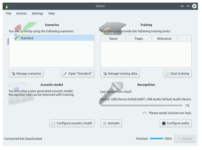Sort training texts by Pages column
This screenshot has height=150, width=202.
click(139, 38)
